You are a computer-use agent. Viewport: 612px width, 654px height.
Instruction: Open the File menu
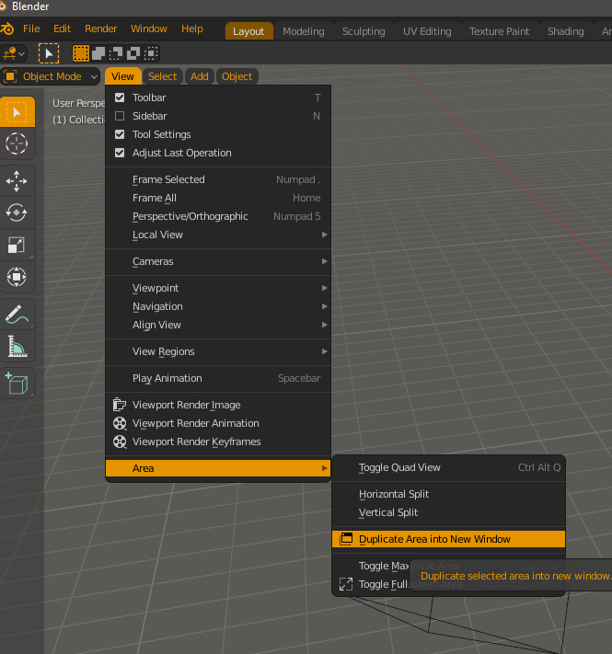pyautogui.click(x=31, y=29)
